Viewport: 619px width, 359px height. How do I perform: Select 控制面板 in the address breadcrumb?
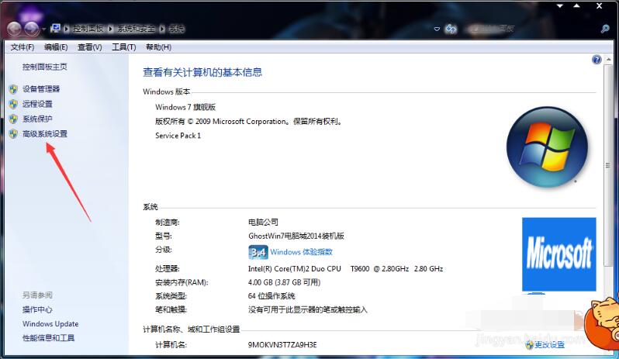click(88, 29)
